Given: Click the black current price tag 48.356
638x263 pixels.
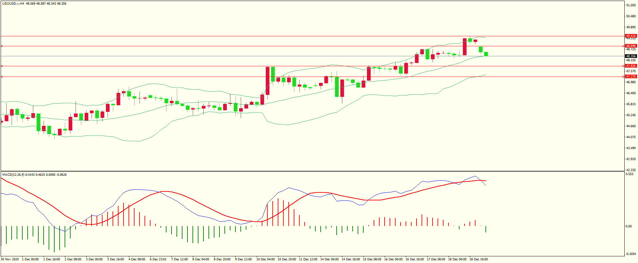Looking at the screenshot, I should click(631, 56).
